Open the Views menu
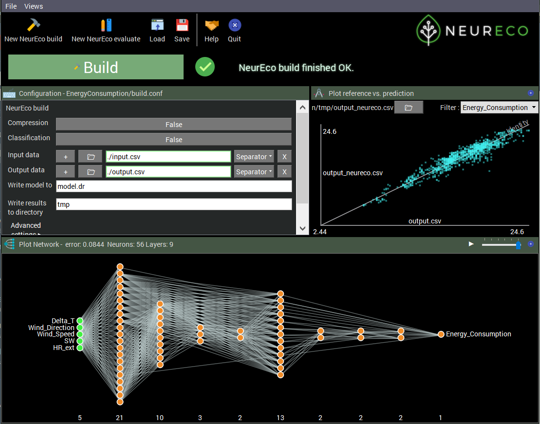 point(34,6)
